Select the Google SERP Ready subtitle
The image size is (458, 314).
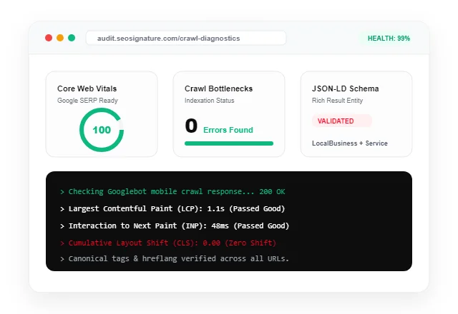click(87, 101)
